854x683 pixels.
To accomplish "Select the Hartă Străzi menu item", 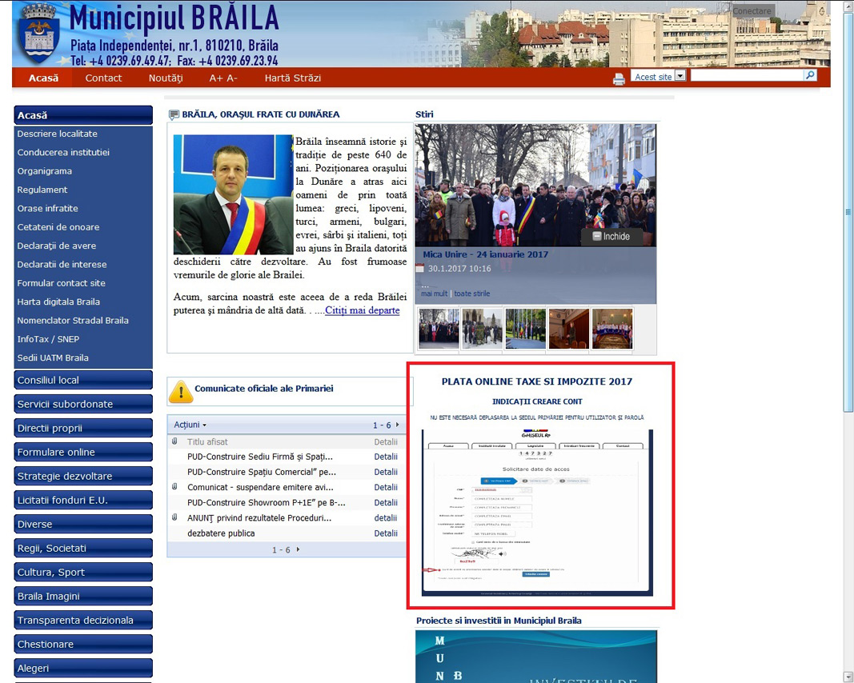I will tap(292, 78).
